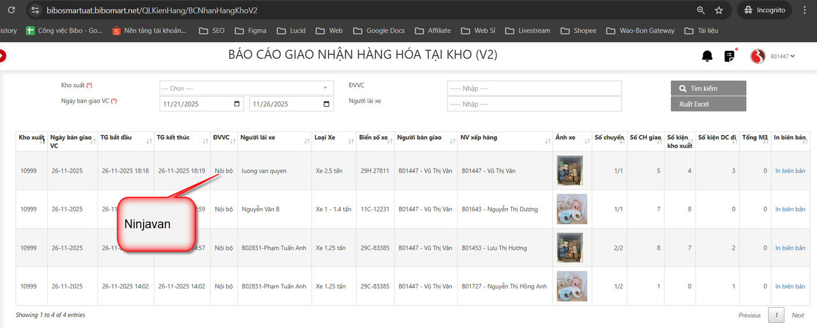Click the zoom magnifier icon in address bar
This screenshot has height=328, width=817.
pos(701,10)
